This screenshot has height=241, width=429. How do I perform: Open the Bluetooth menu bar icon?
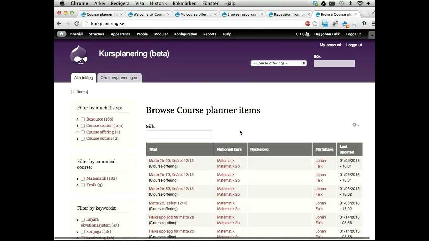[x=351, y=3]
